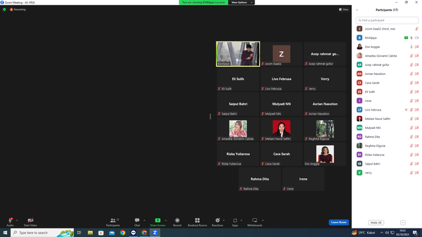422x237 pixels.
Task: Open the notification center icon
Action: click(x=415, y=232)
